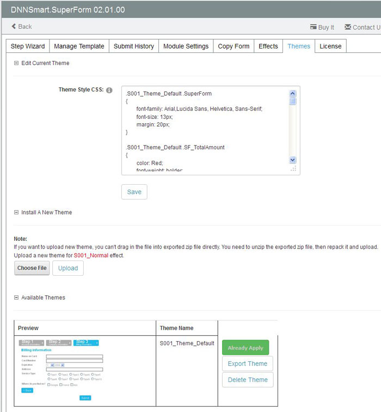Click the Choose File button
381x412 pixels.
[x=32, y=268]
